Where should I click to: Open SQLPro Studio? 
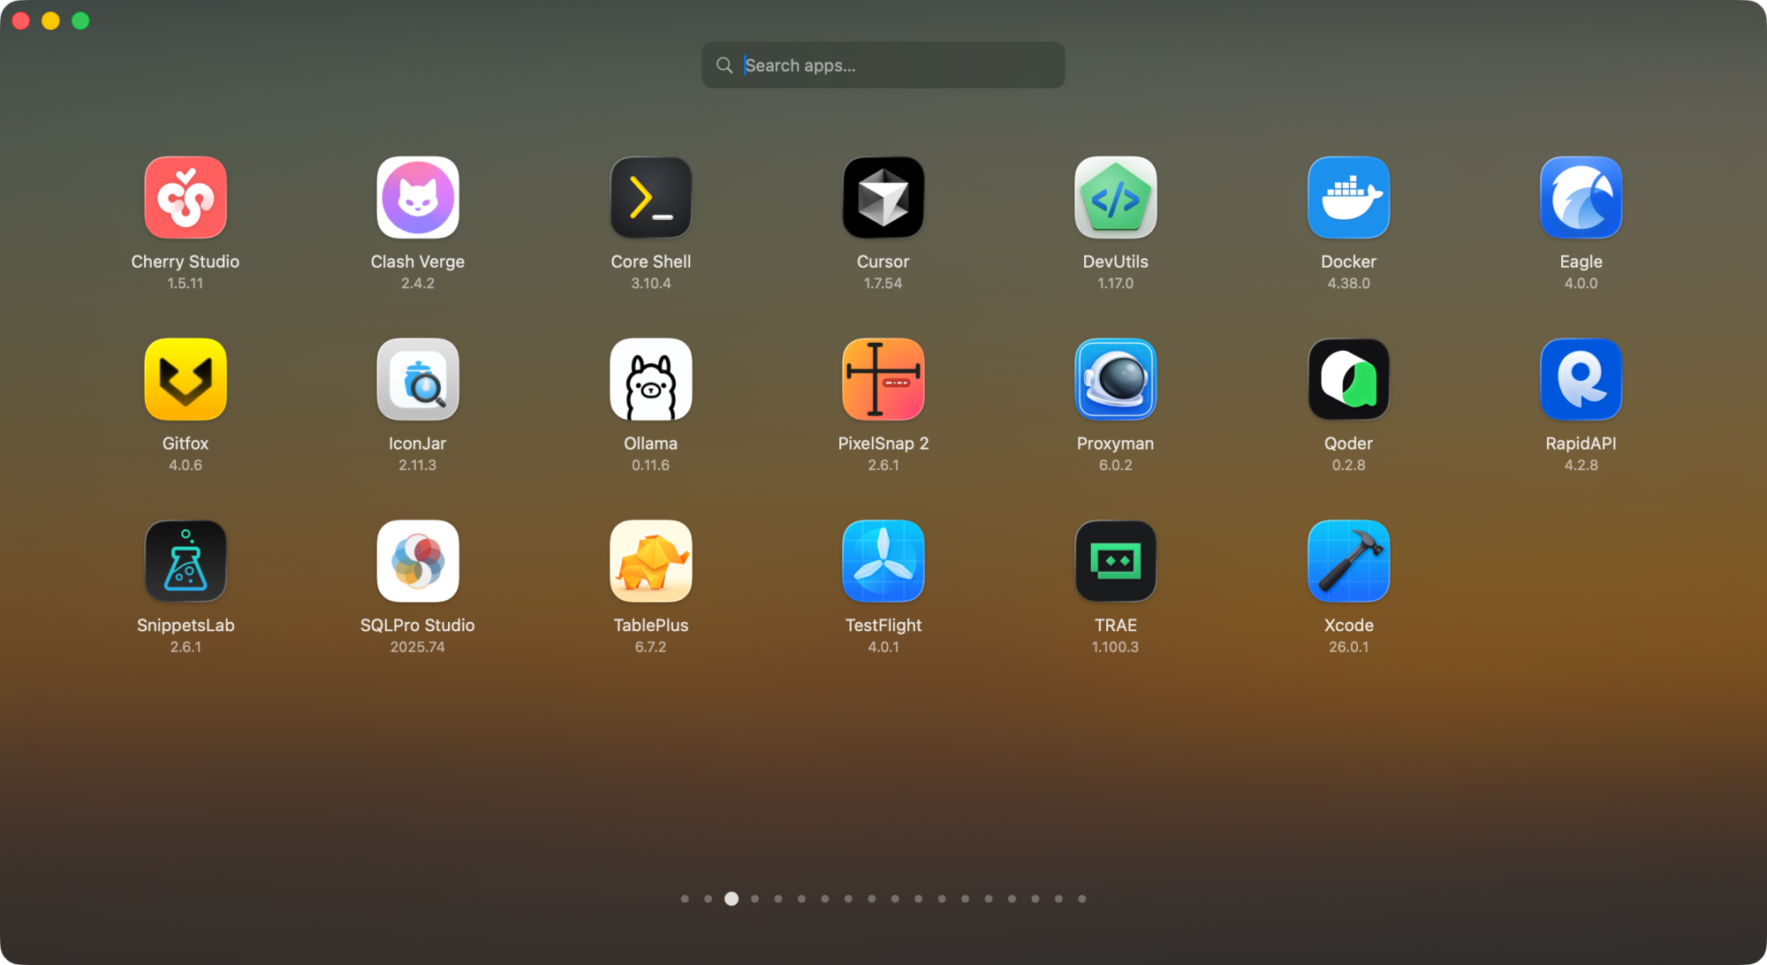coord(418,561)
